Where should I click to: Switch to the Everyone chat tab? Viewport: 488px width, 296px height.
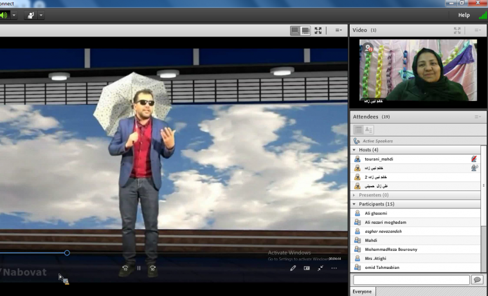[x=363, y=291]
